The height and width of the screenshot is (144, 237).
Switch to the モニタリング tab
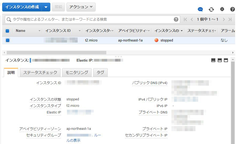point(77,73)
